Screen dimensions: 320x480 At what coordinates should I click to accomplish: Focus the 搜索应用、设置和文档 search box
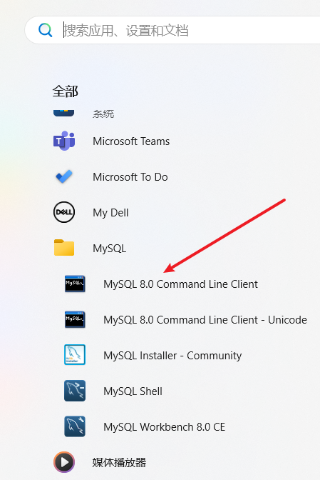(x=172, y=30)
